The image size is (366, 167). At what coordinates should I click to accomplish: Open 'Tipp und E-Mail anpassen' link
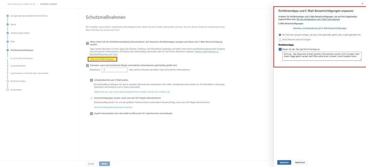tap(102, 59)
